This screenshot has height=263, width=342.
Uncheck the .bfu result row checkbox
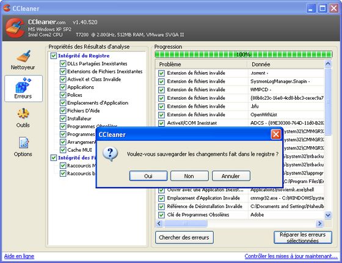click(x=161, y=106)
